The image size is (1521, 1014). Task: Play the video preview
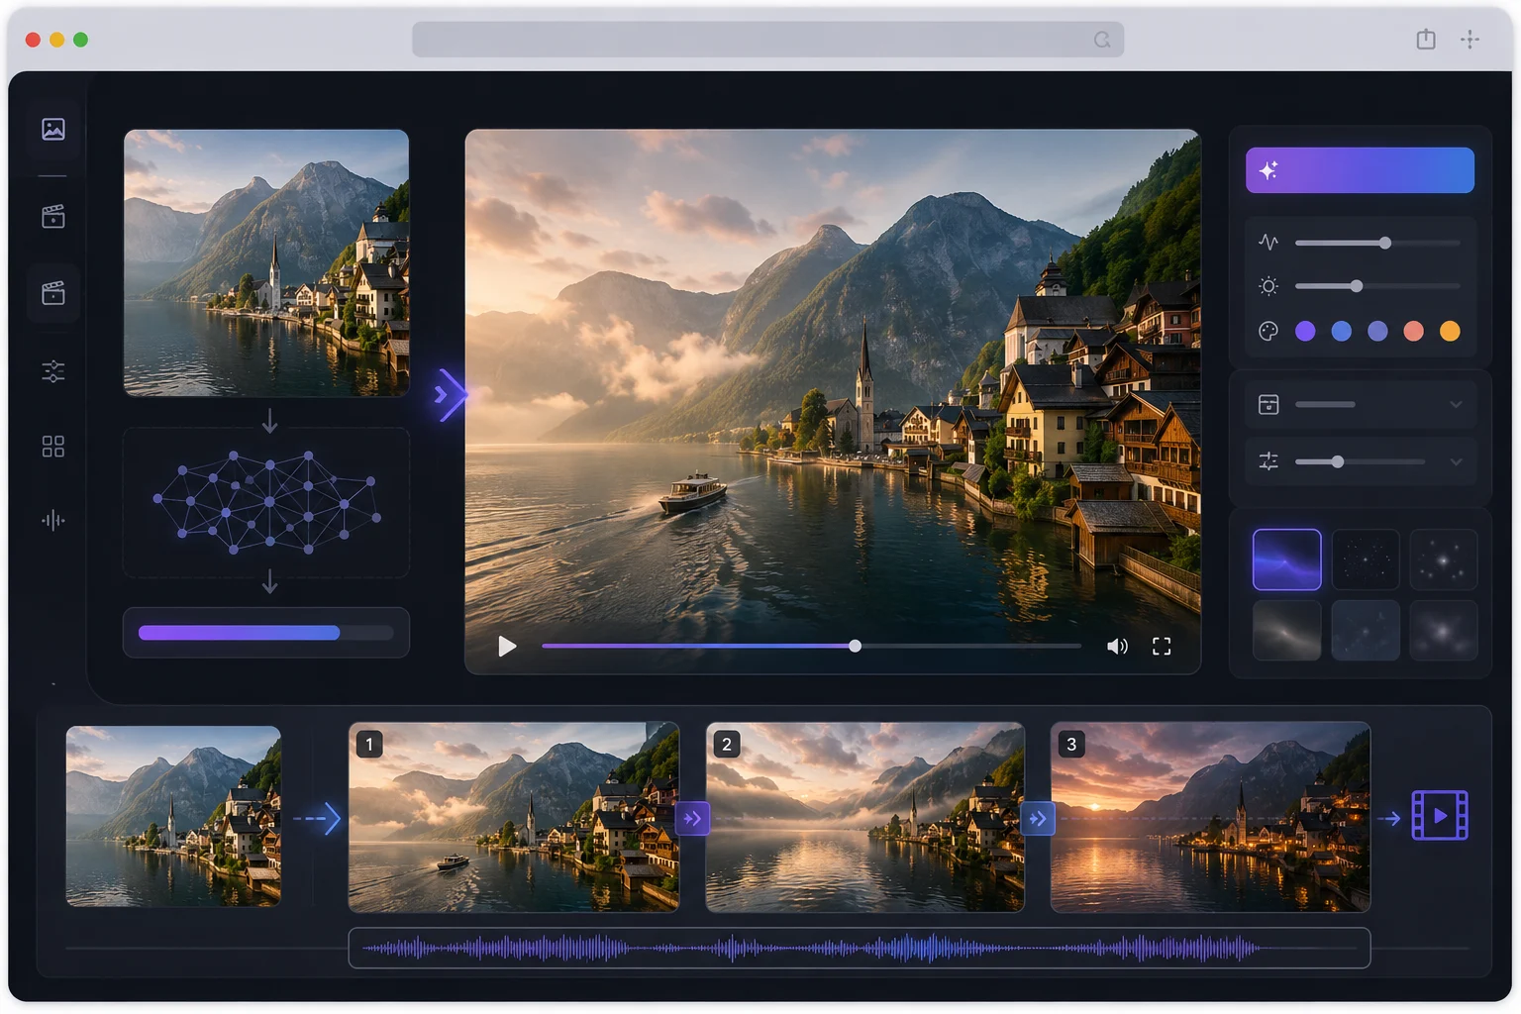507,647
